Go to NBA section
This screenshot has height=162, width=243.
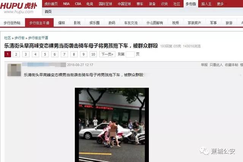click(x=66, y=4)
